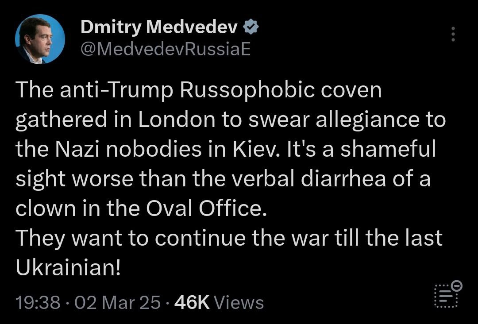Click the line starting "The anti-Trump Russophobic"
The height and width of the screenshot is (324, 478).
[x=198, y=90]
